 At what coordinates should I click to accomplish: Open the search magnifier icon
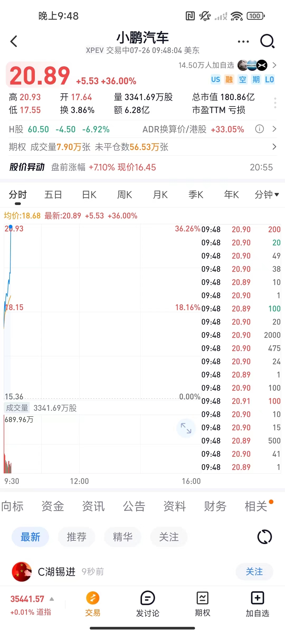coord(267,41)
